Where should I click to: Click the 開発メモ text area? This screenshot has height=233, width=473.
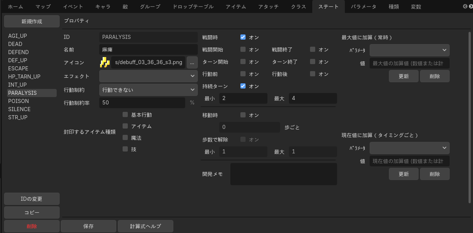(284, 174)
